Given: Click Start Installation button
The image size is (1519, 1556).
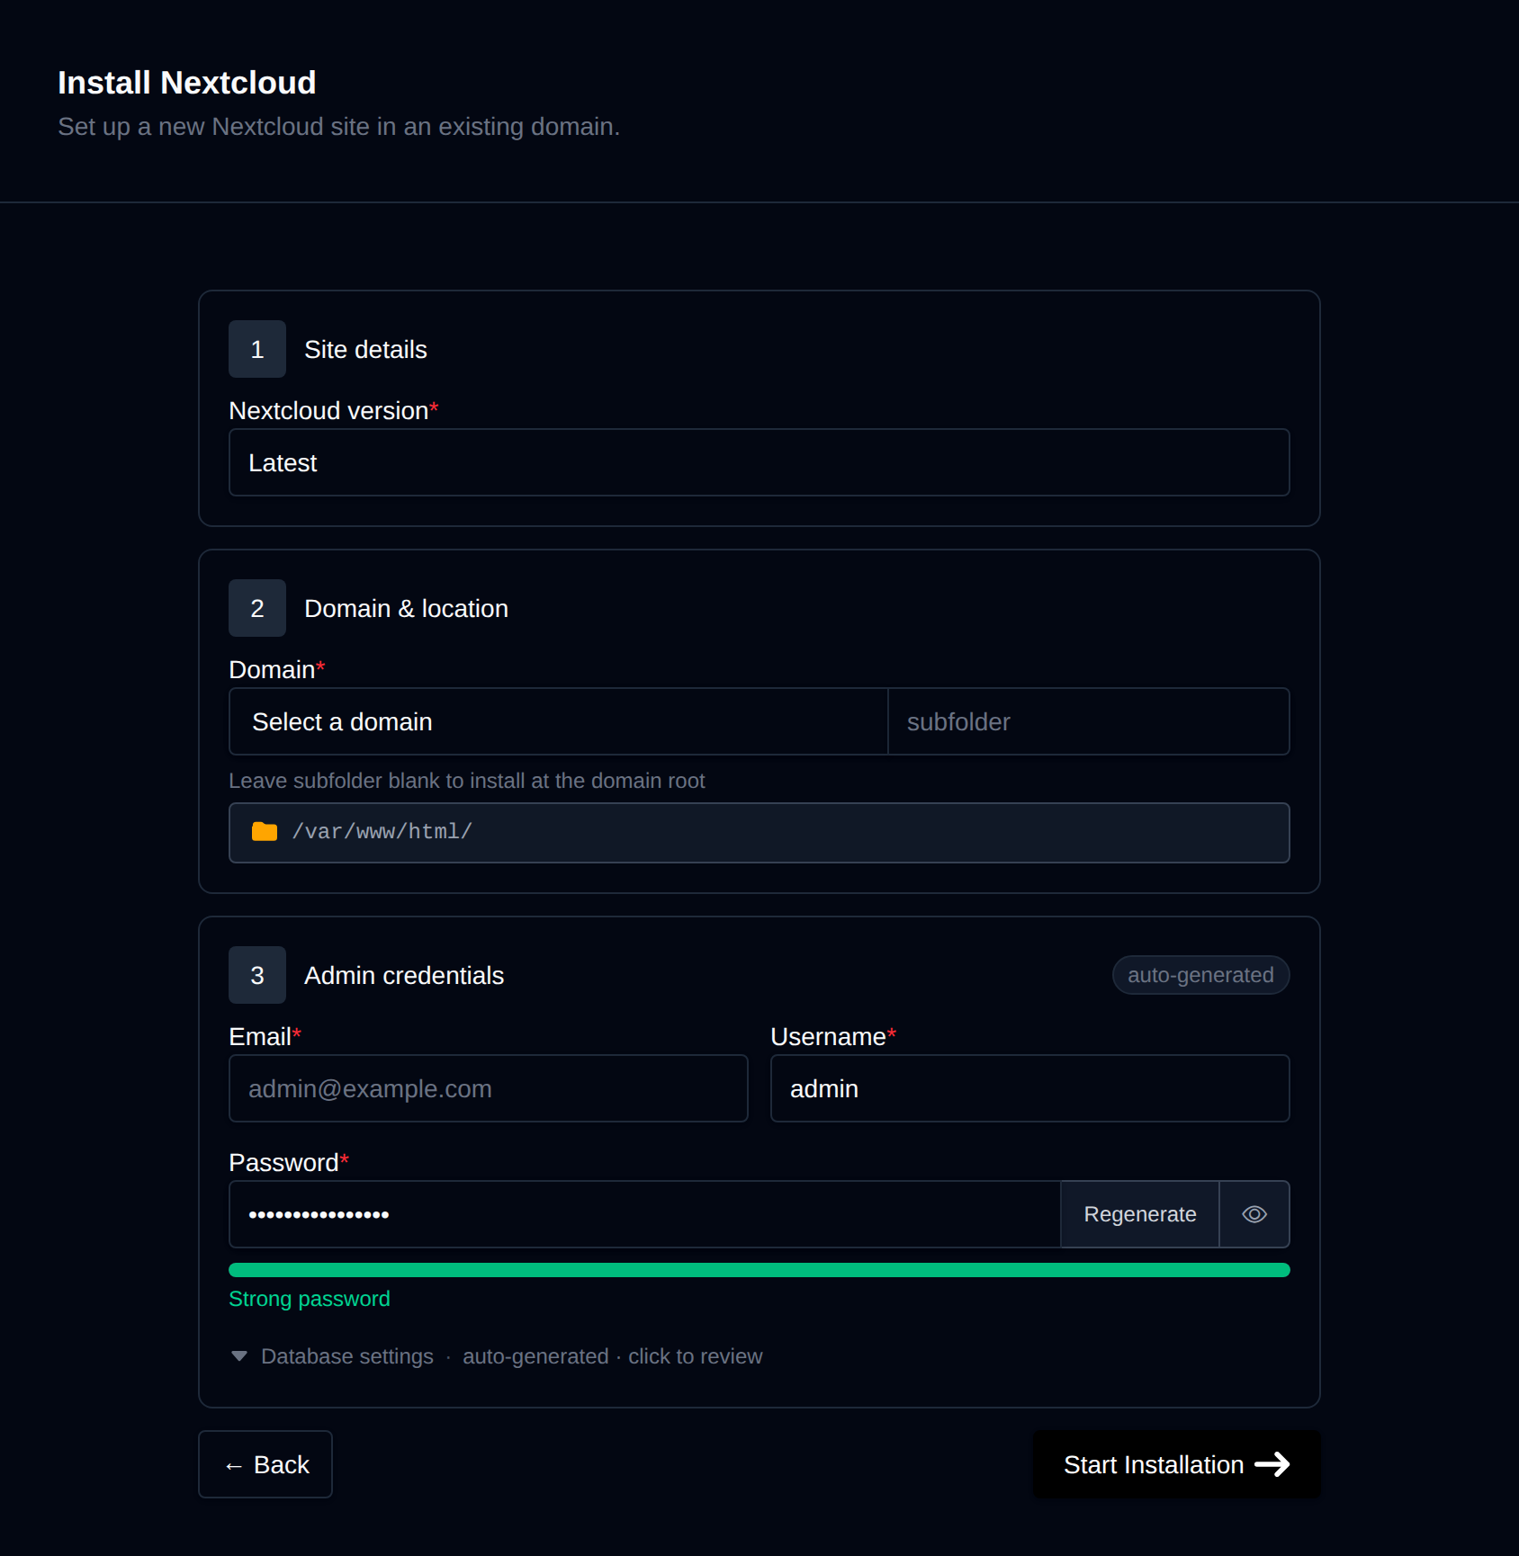Looking at the screenshot, I should click(x=1176, y=1464).
